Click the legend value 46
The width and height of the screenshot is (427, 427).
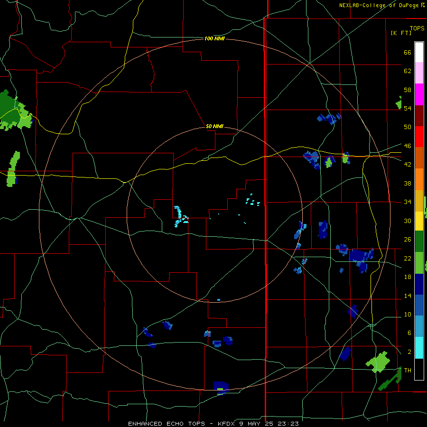tap(408, 146)
